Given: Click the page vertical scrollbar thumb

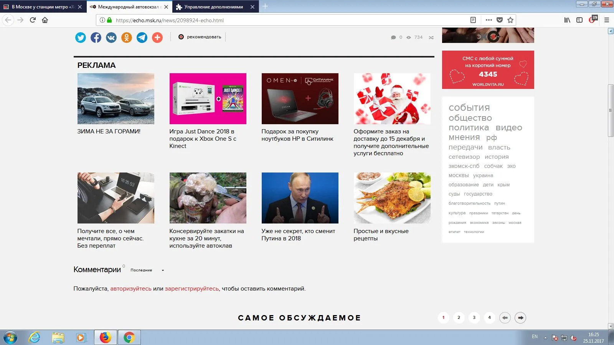Looking at the screenshot, I should 611,110.
